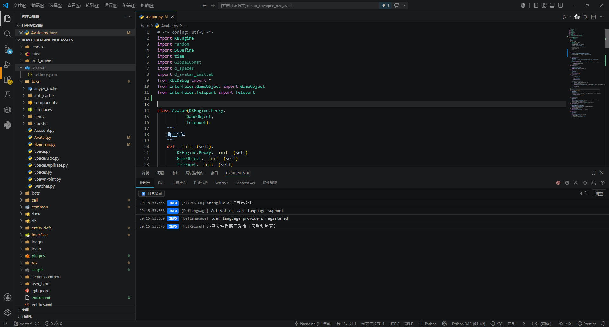Open more actions in editor toolbar
609x327 pixels.
click(602, 17)
